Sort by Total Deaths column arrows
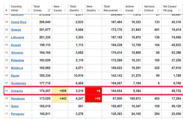 82,10
